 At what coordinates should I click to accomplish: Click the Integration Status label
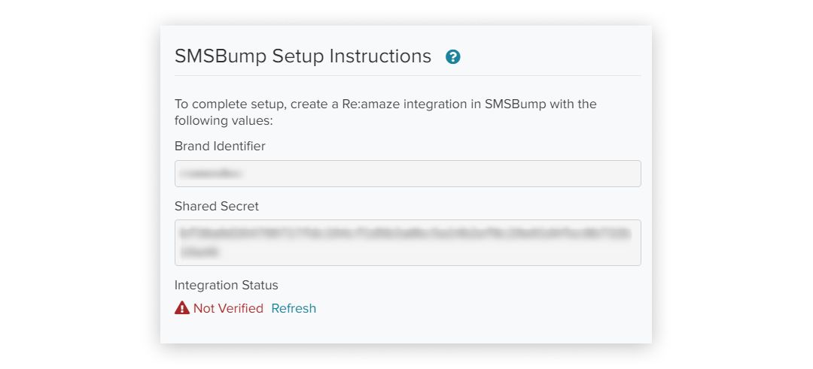226,285
